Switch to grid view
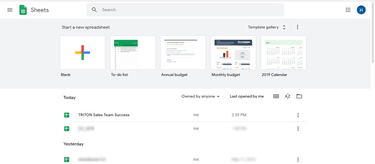 [276, 96]
